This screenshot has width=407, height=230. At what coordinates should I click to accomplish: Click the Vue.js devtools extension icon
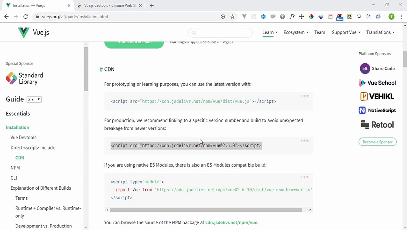coord(244,17)
